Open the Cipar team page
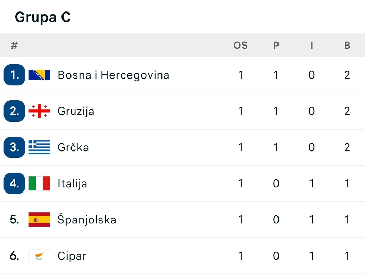Image resolution: width=365 pixels, height=278 pixels. tap(72, 256)
